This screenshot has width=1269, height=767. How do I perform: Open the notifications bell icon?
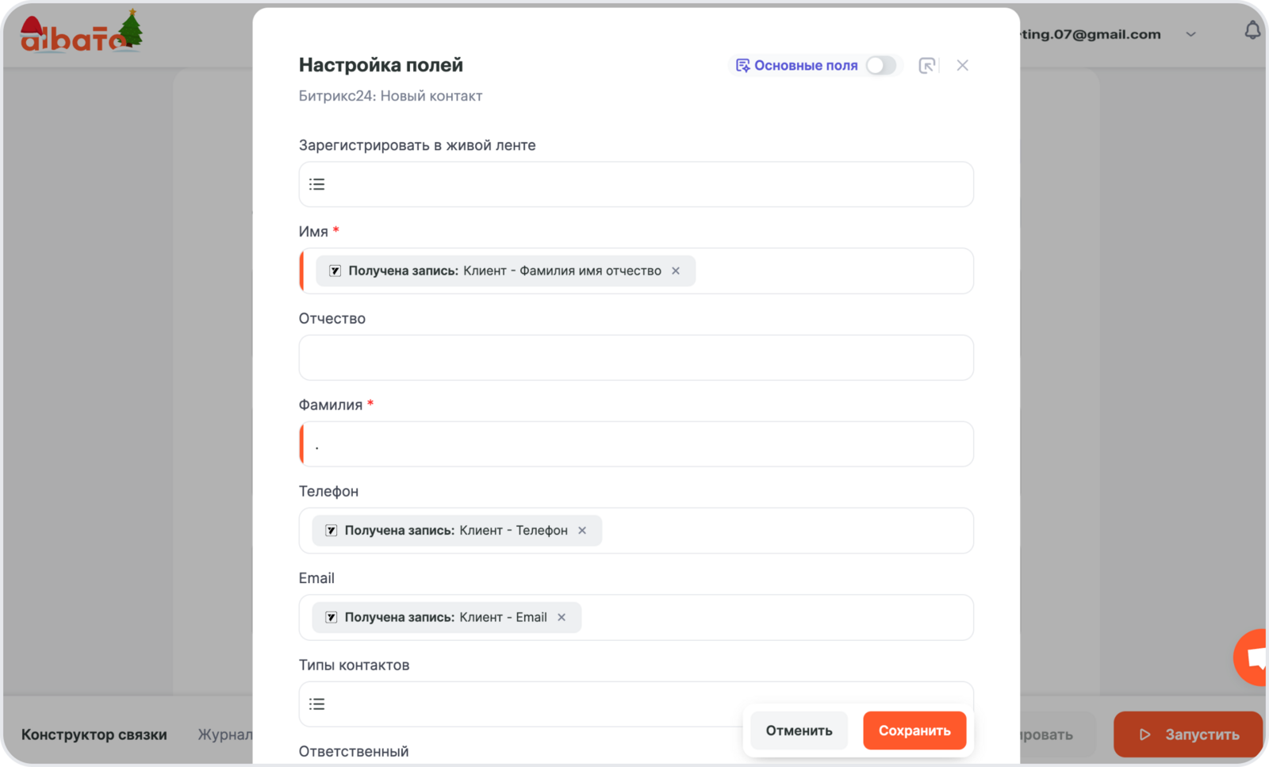(x=1252, y=31)
